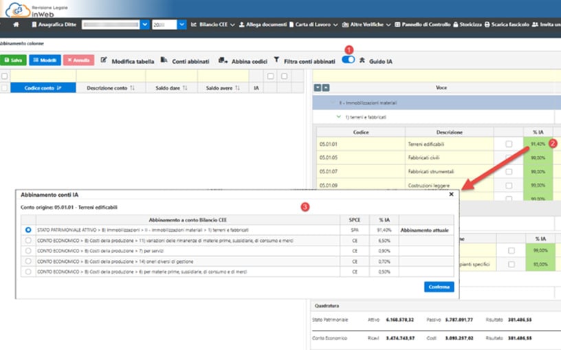Viewport: 561px width, 350px height.
Task: Click the Abbina codici icon
Action: [x=223, y=60]
